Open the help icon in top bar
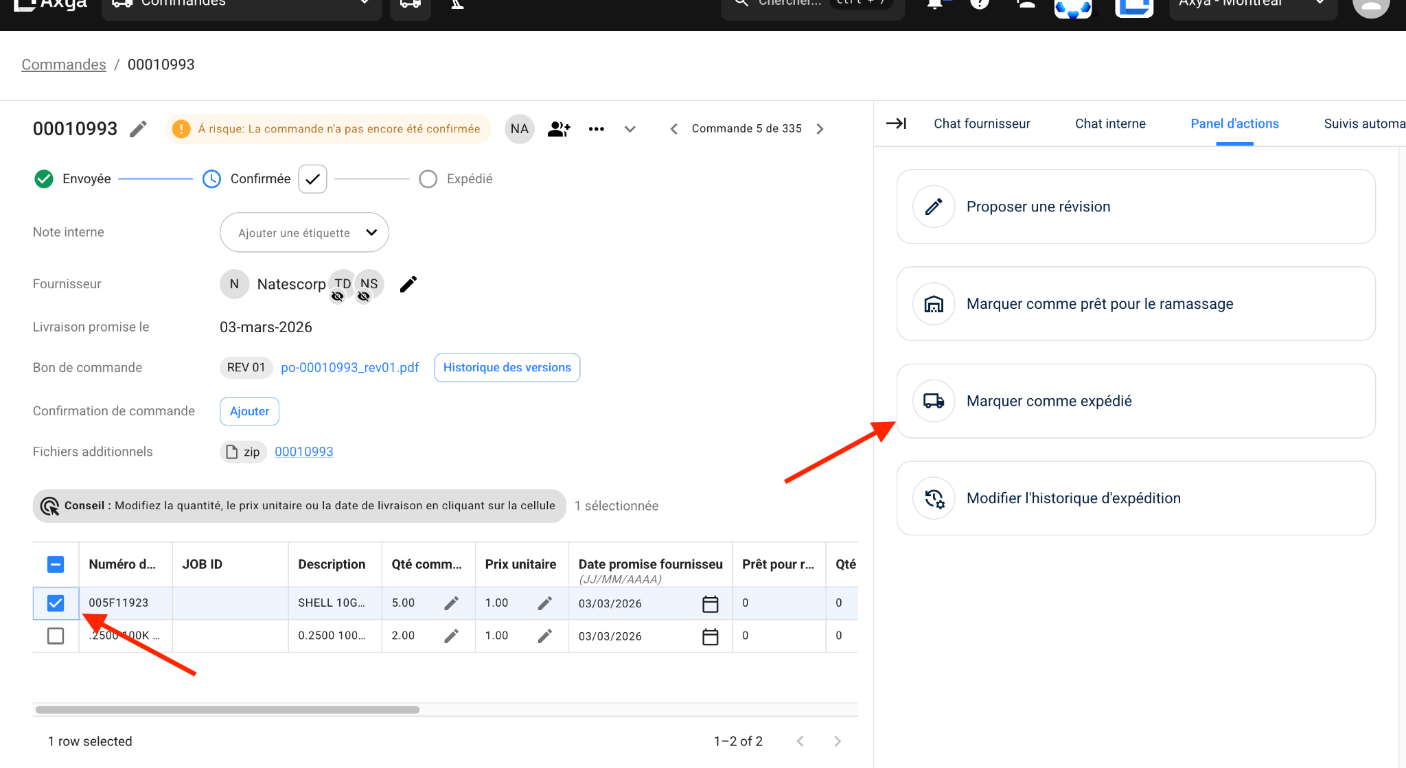 [980, 3]
